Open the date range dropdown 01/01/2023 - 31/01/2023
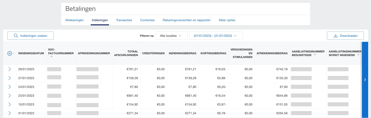The height and width of the screenshot is (118, 371). tap(216, 36)
